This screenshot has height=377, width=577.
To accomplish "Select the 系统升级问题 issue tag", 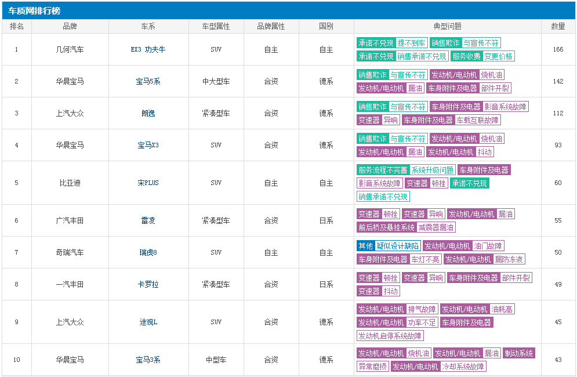I will (433, 170).
